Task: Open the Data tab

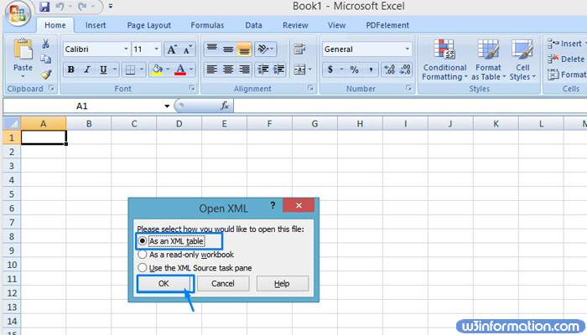Action: 253,25
